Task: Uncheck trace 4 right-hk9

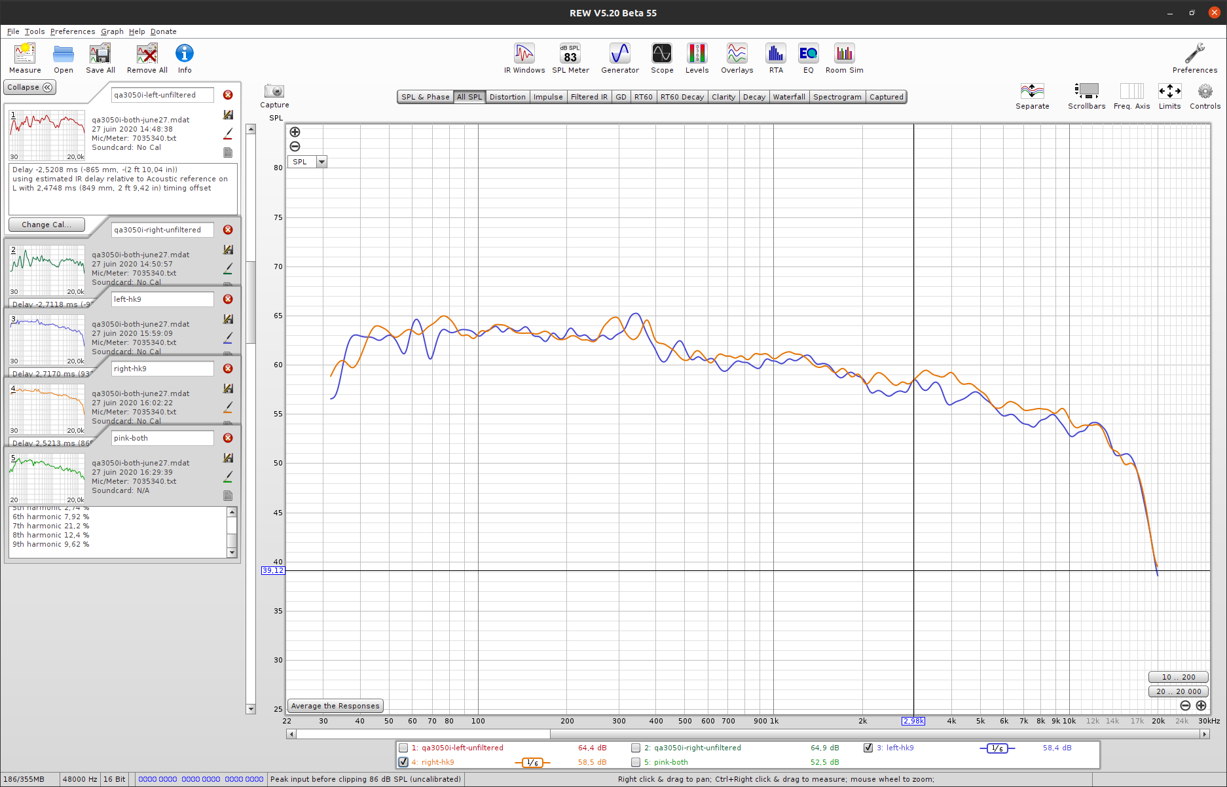Action: [x=404, y=762]
